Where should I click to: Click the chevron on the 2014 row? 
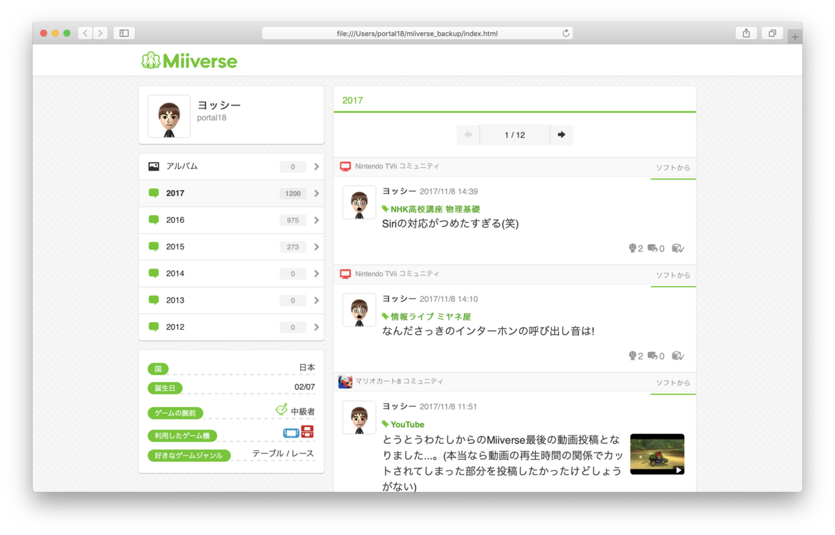pyautogui.click(x=317, y=273)
